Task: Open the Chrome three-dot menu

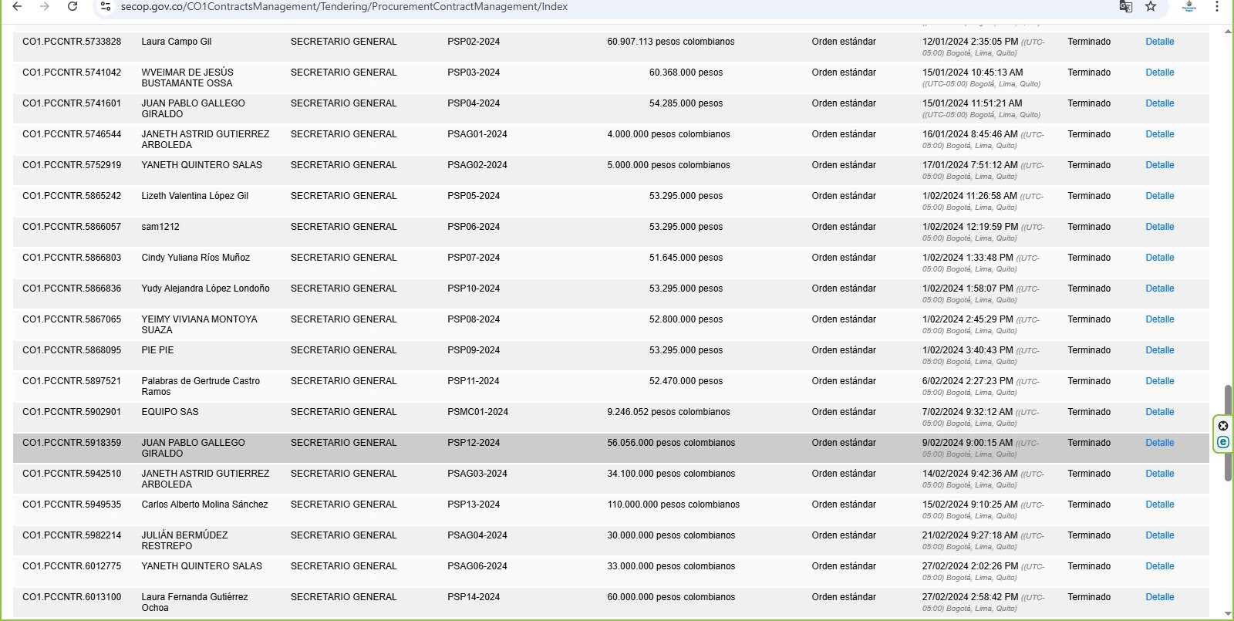Action: pyautogui.click(x=1217, y=7)
